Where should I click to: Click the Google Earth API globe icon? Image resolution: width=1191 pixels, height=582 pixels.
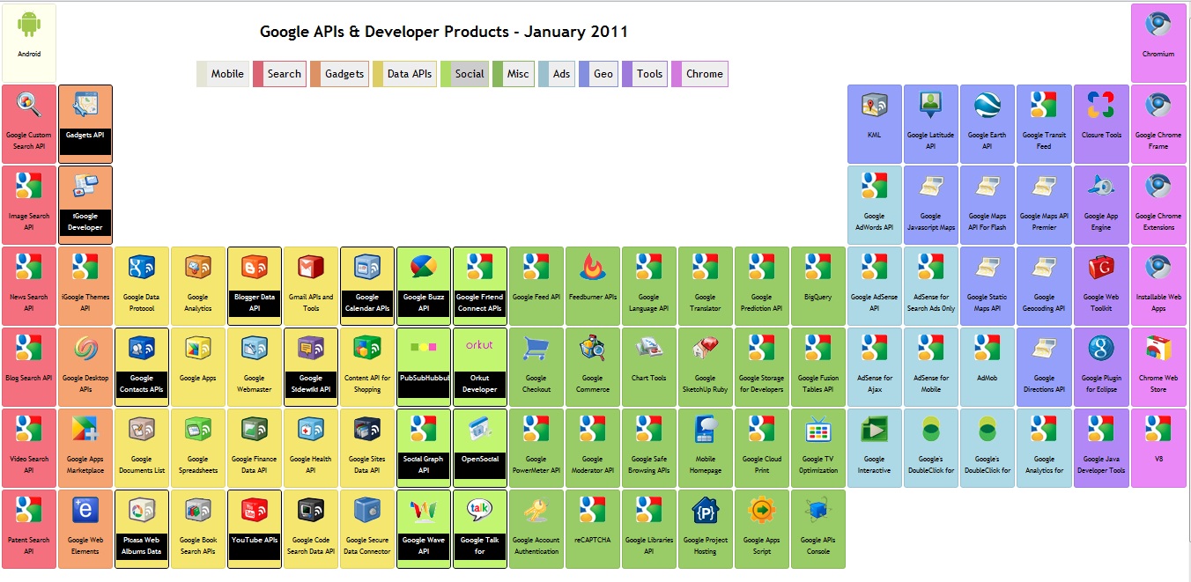(x=987, y=106)
